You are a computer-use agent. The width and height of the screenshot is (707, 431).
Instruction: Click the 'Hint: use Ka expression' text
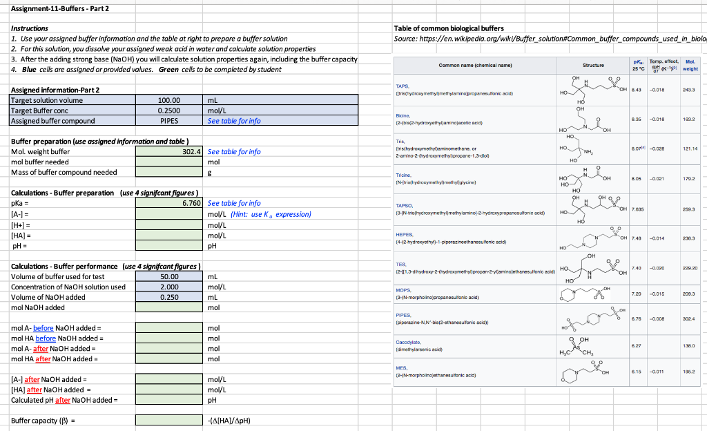pos(271,214)
